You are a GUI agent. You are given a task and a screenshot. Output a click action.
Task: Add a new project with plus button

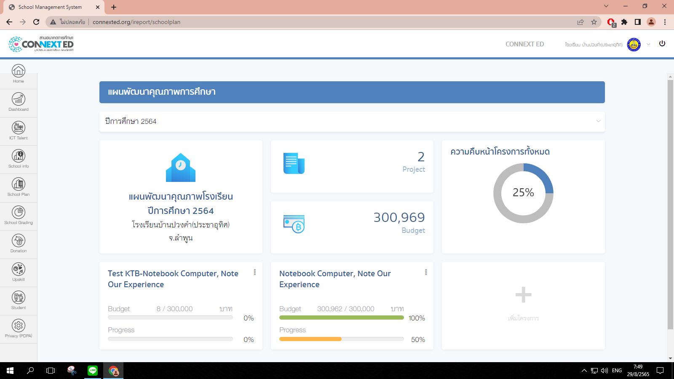[x=523, y=295]
